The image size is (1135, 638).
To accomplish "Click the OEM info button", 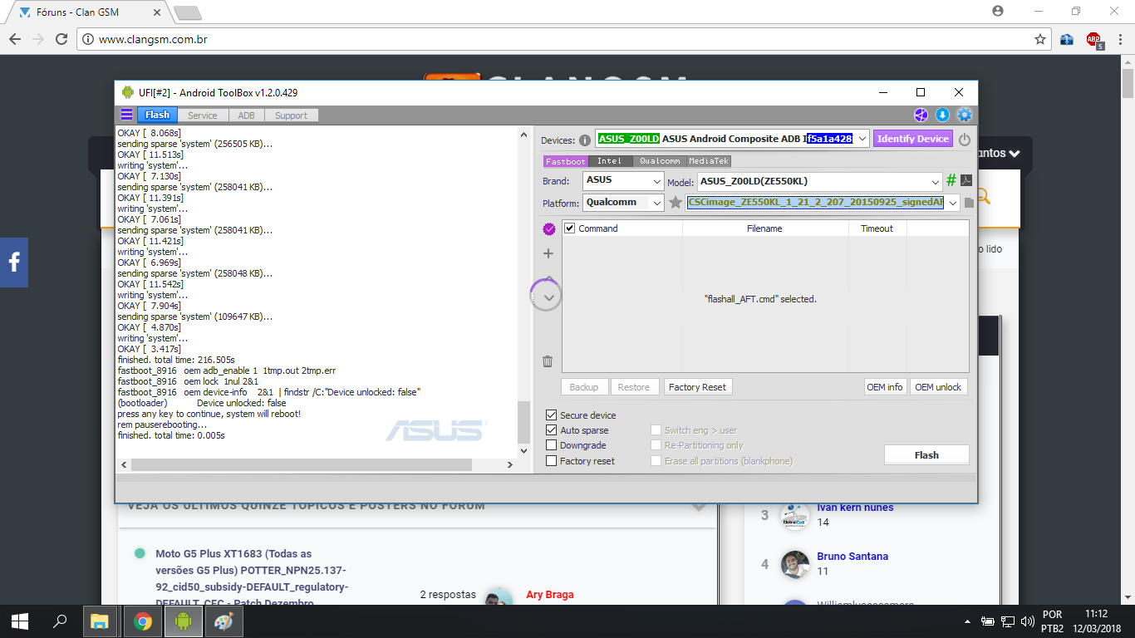I will (885, 387).
